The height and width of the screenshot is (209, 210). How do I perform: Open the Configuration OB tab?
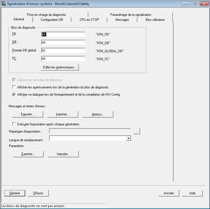pyautogui.click(x=52, y=20)
